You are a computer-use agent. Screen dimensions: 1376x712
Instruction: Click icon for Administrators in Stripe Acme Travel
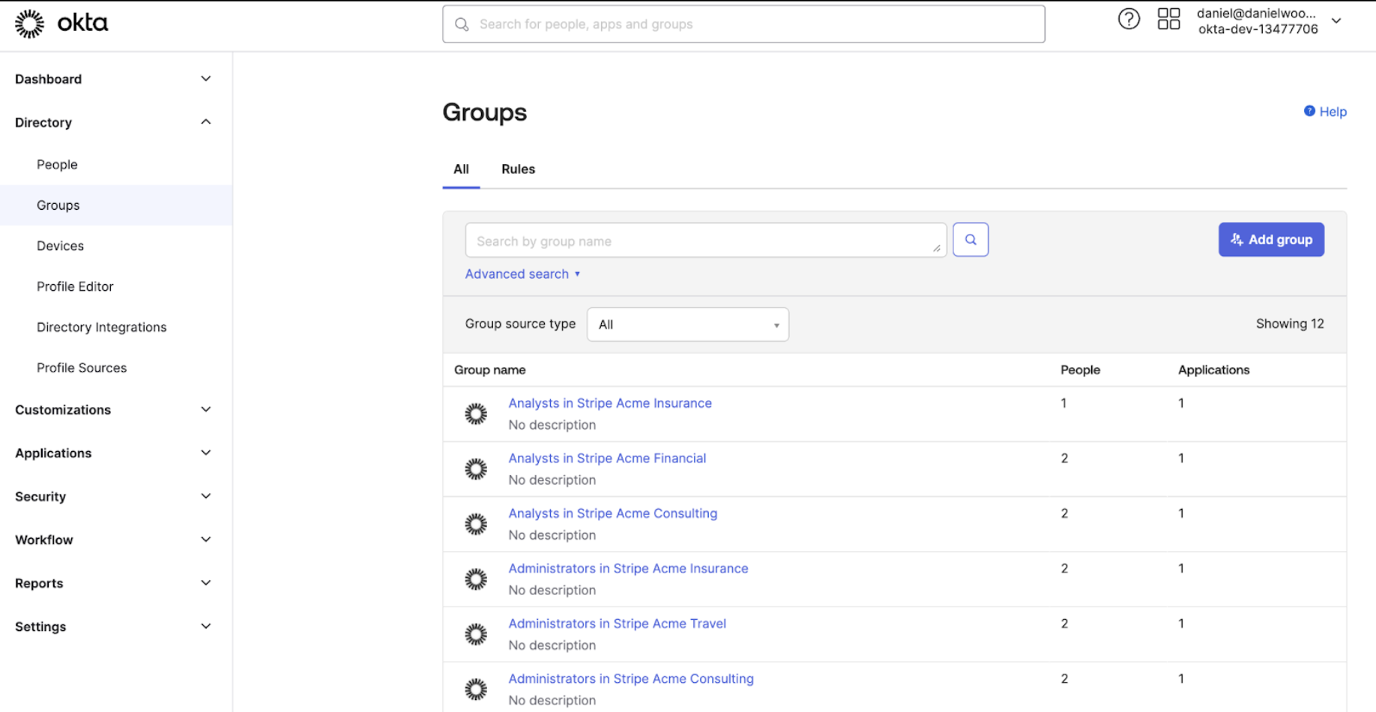click(x=476, y=634)
